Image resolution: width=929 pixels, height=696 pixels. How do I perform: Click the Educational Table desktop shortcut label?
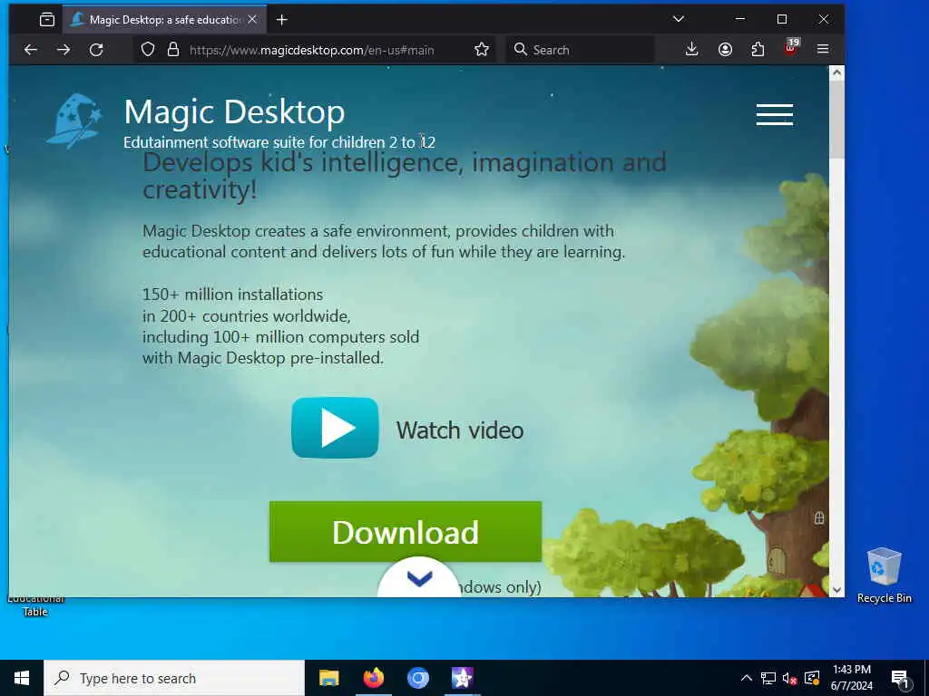pos(35,605)
